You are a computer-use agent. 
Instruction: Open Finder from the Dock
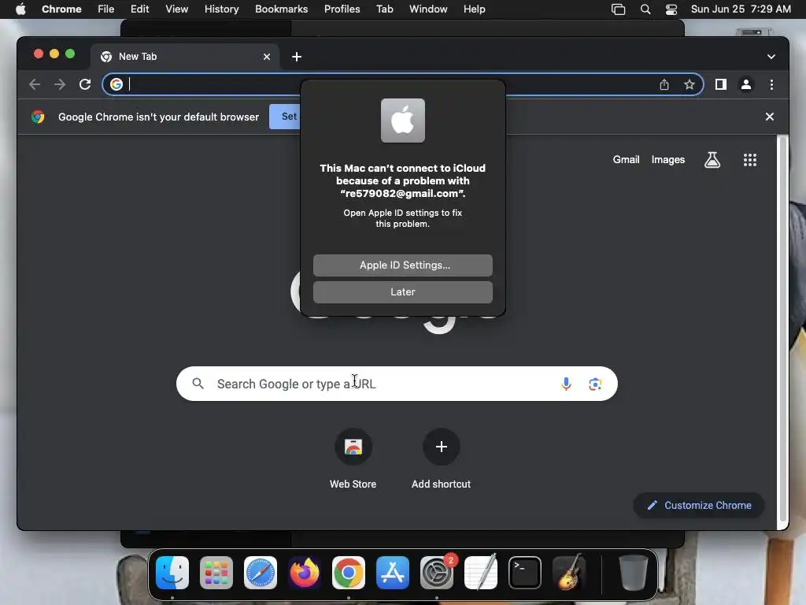click(172, 573)
